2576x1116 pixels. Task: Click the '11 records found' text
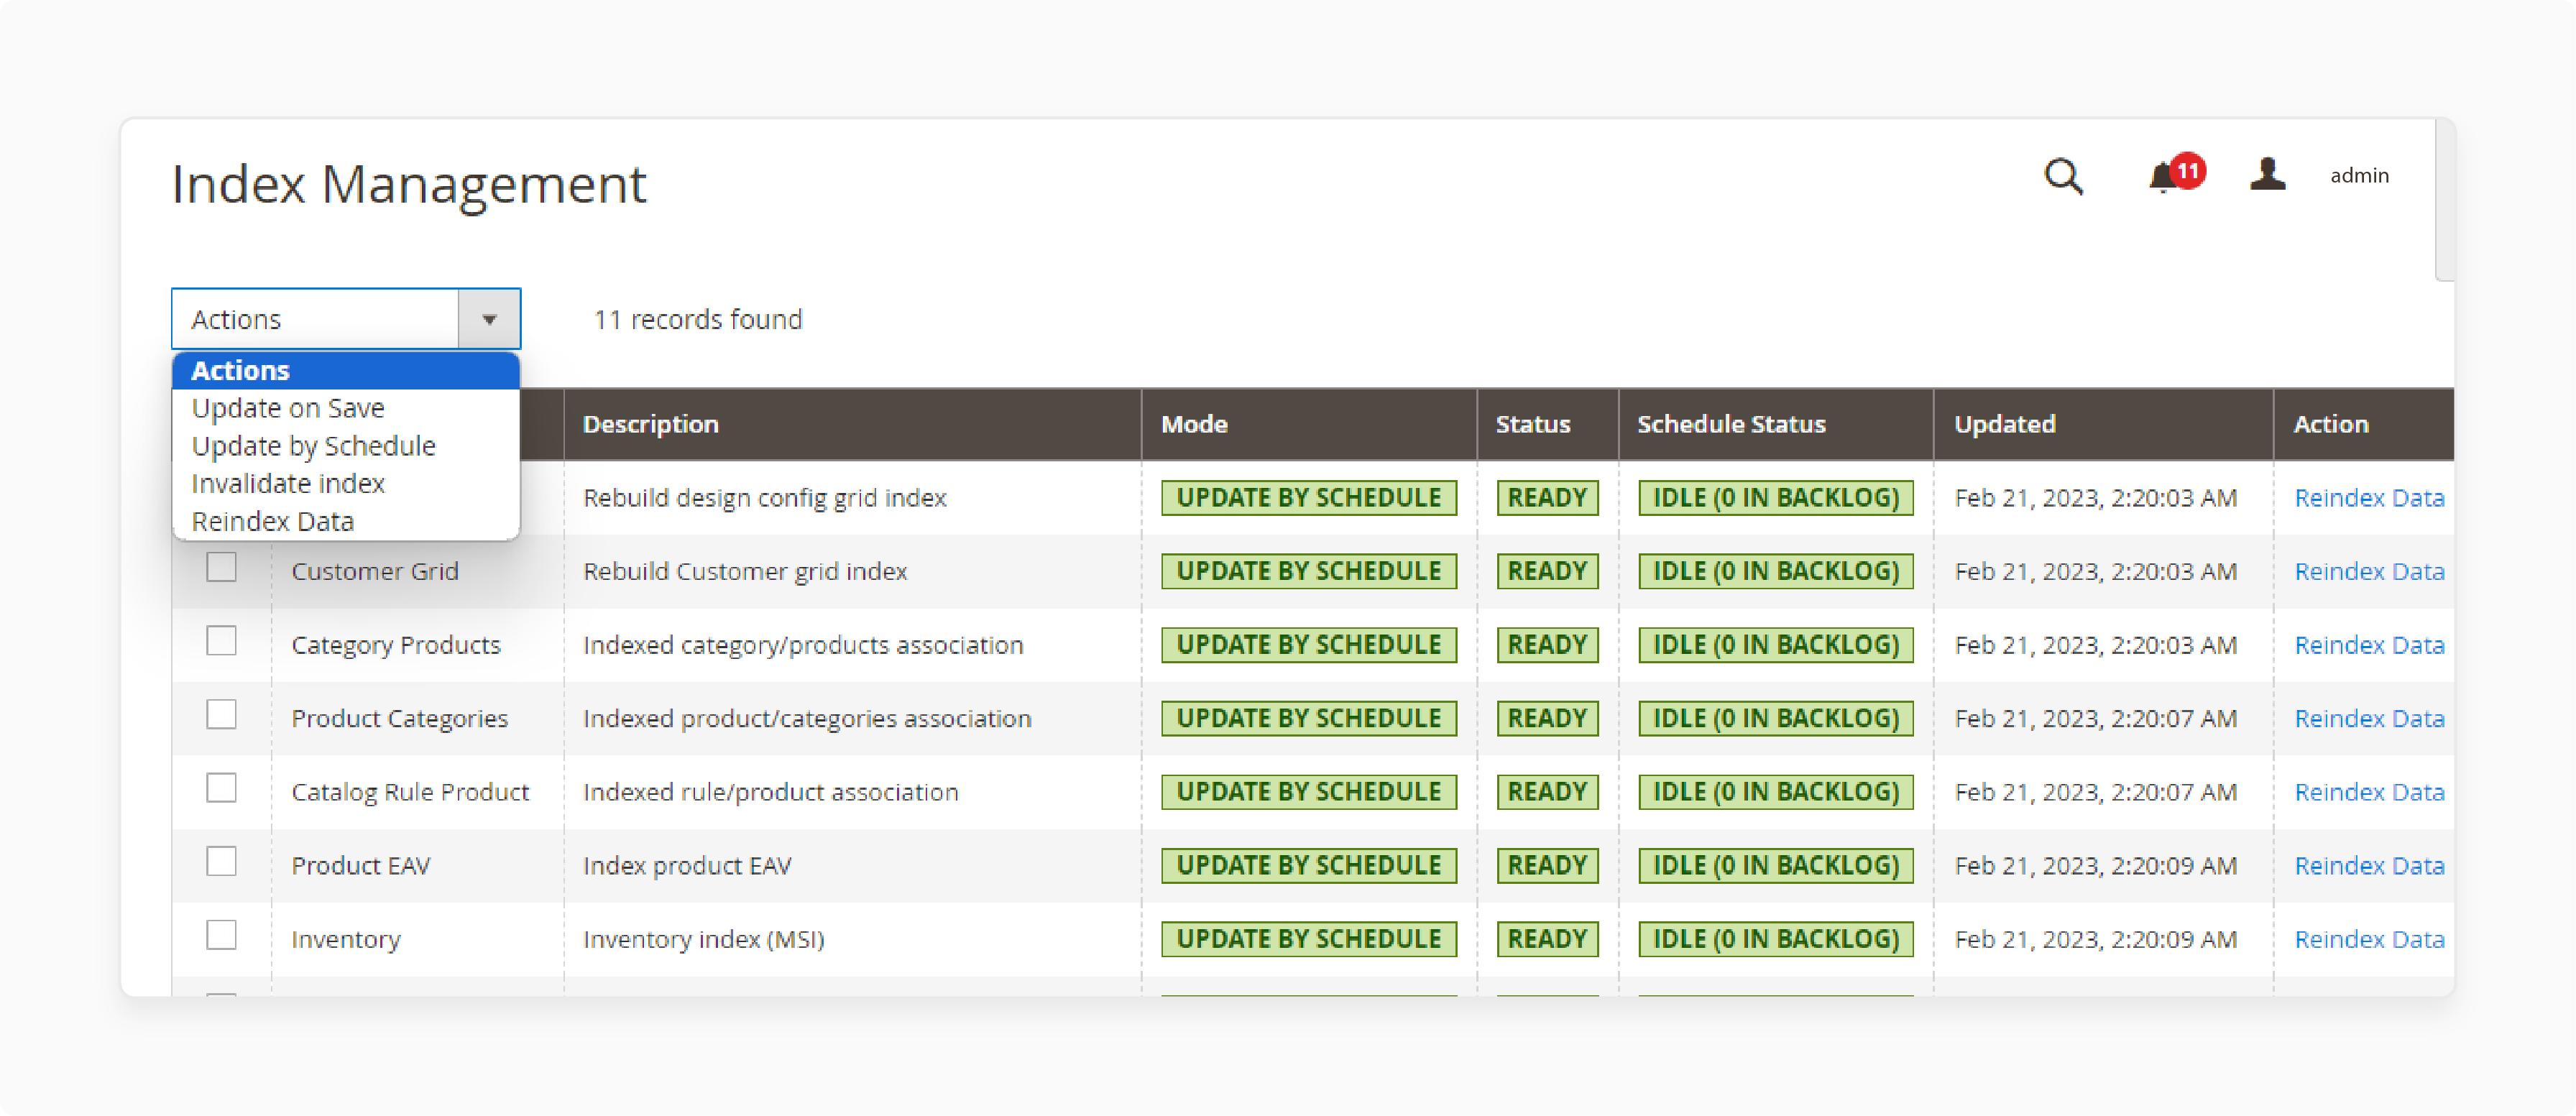pos(698,320)
